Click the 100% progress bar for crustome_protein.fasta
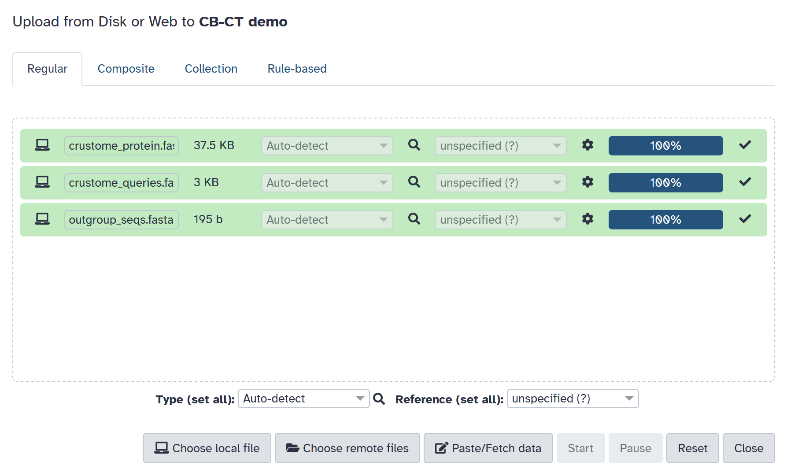 [x=665, y=145]
